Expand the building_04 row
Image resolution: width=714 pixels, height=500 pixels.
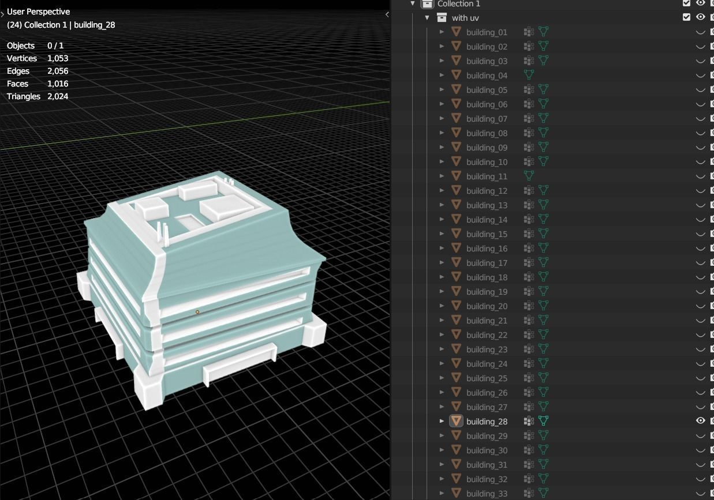point(442,75)
